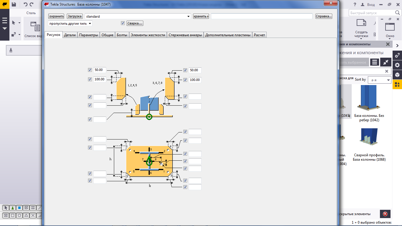402x226 pixels.
Task: Switch to the Параметры tab
Action: [89, 35]
